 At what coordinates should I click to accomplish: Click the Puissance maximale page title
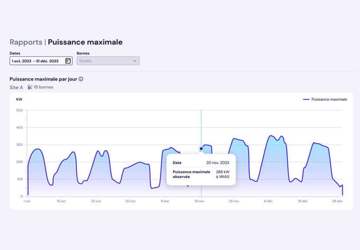coord(85,42)
